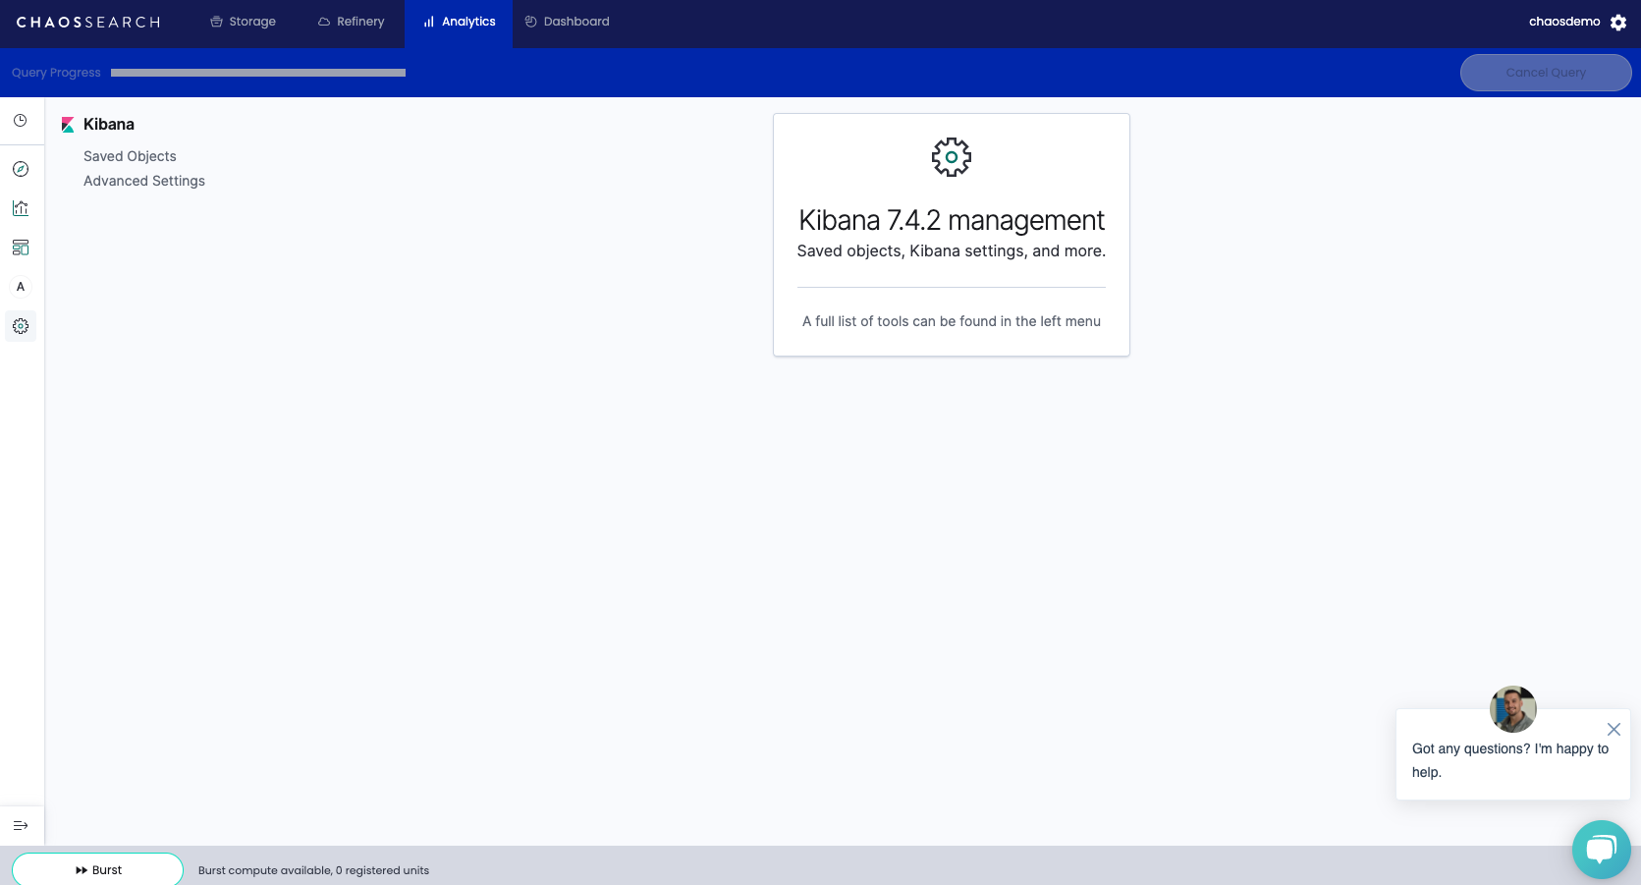
Task: Click the query progress bar
Action: pyautogui.click(x=258, y=73)
